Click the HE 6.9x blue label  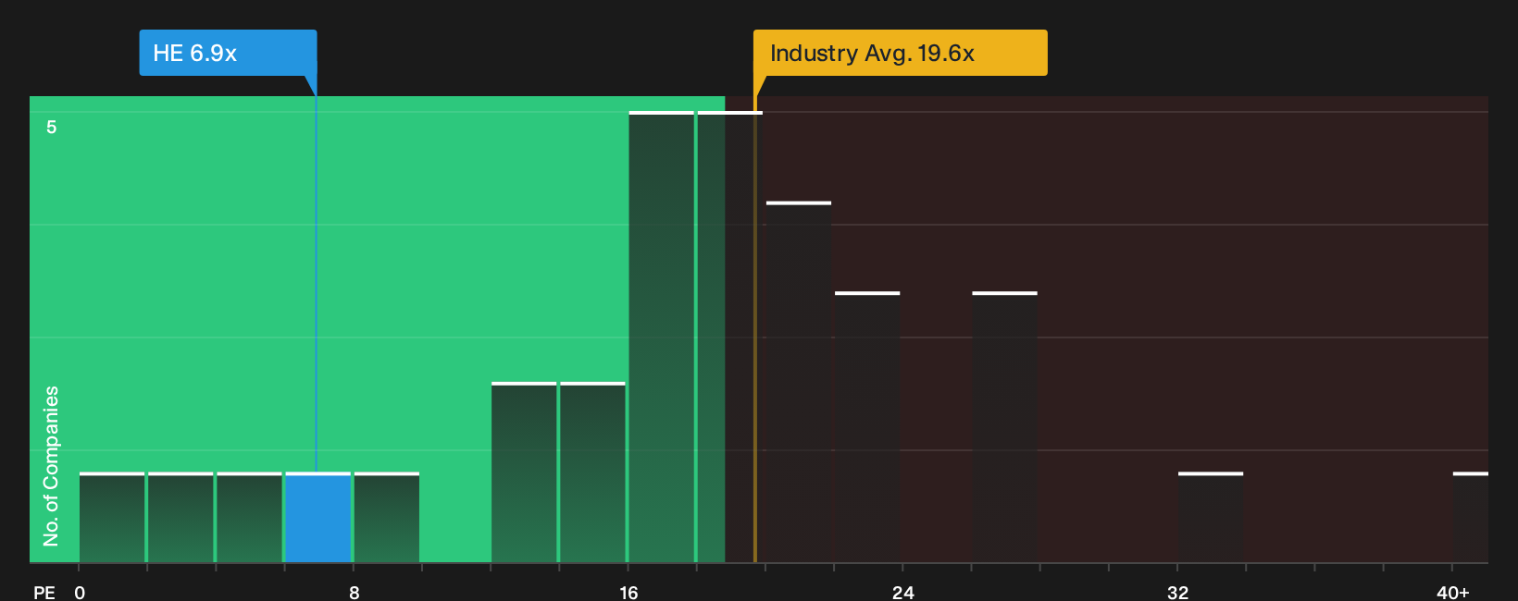point(228,53)
